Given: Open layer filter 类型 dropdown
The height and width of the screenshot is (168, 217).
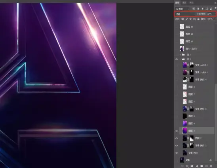Looking at the screenshot, I should [182, 9].
